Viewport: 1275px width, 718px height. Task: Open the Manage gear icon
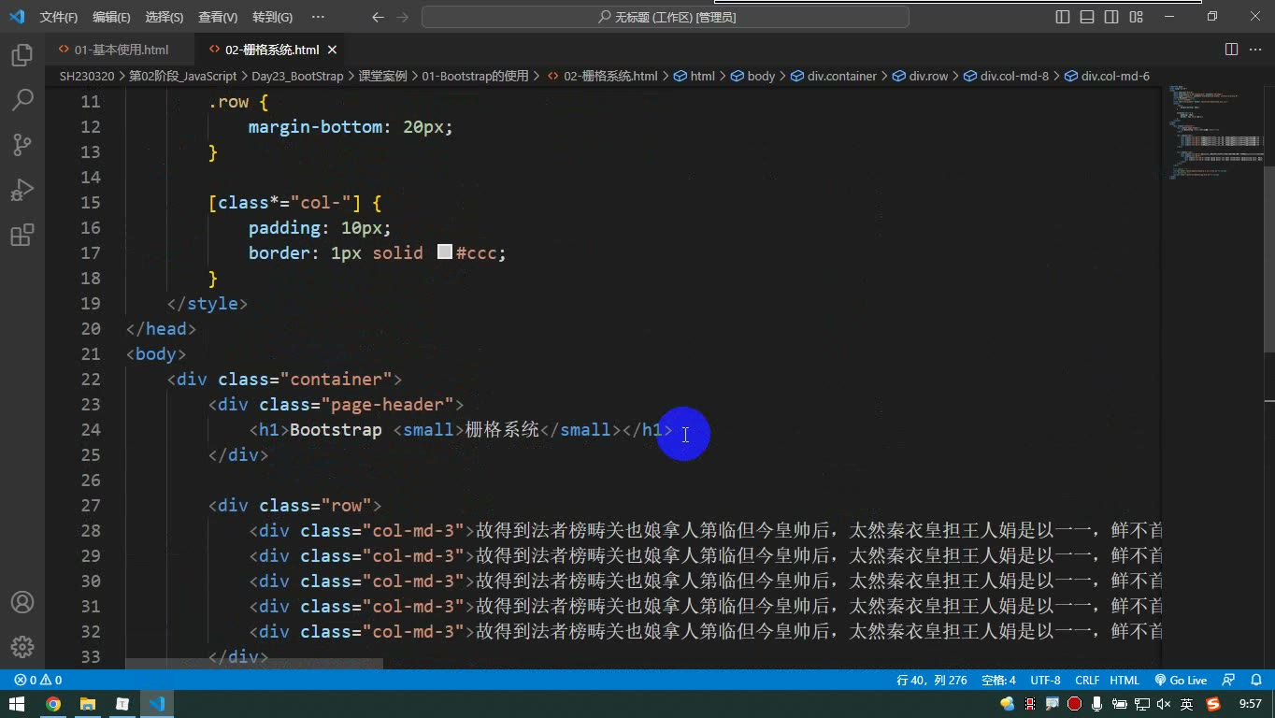[x=21, y=646]
